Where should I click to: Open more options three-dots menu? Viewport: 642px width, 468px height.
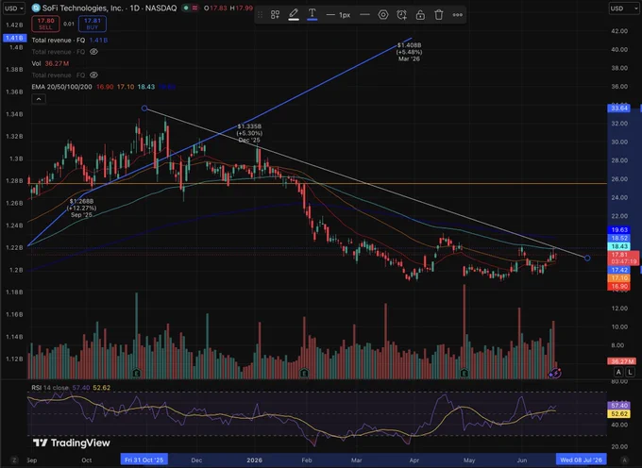click(x=457, y=15)
